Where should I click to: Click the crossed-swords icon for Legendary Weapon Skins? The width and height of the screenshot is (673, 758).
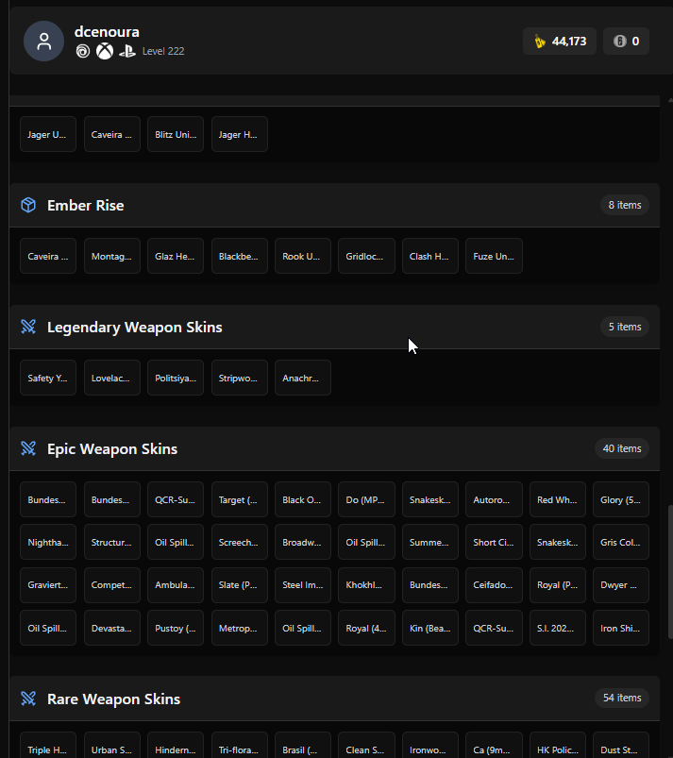[28, 327]
